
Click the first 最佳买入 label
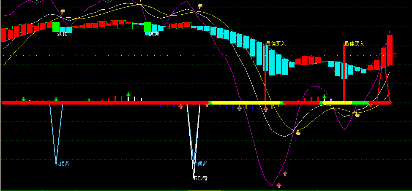[276, 43]
